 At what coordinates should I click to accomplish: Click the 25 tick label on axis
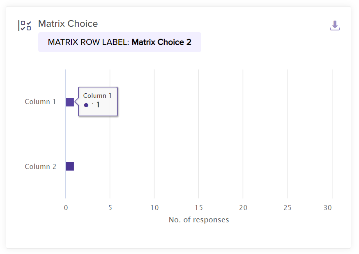[x=288, y=208]
